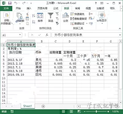Switch to the 加载项 Add-ins tab
The height and width of the screenshot is (114, 123).
[100, 8]
